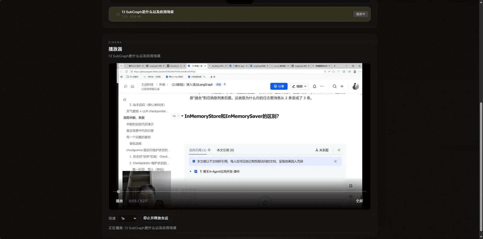The width and height of the screenshot is (483, 239).
Task: Select outline item 真实场景中代码示意
Action: [x=140, y=131]
